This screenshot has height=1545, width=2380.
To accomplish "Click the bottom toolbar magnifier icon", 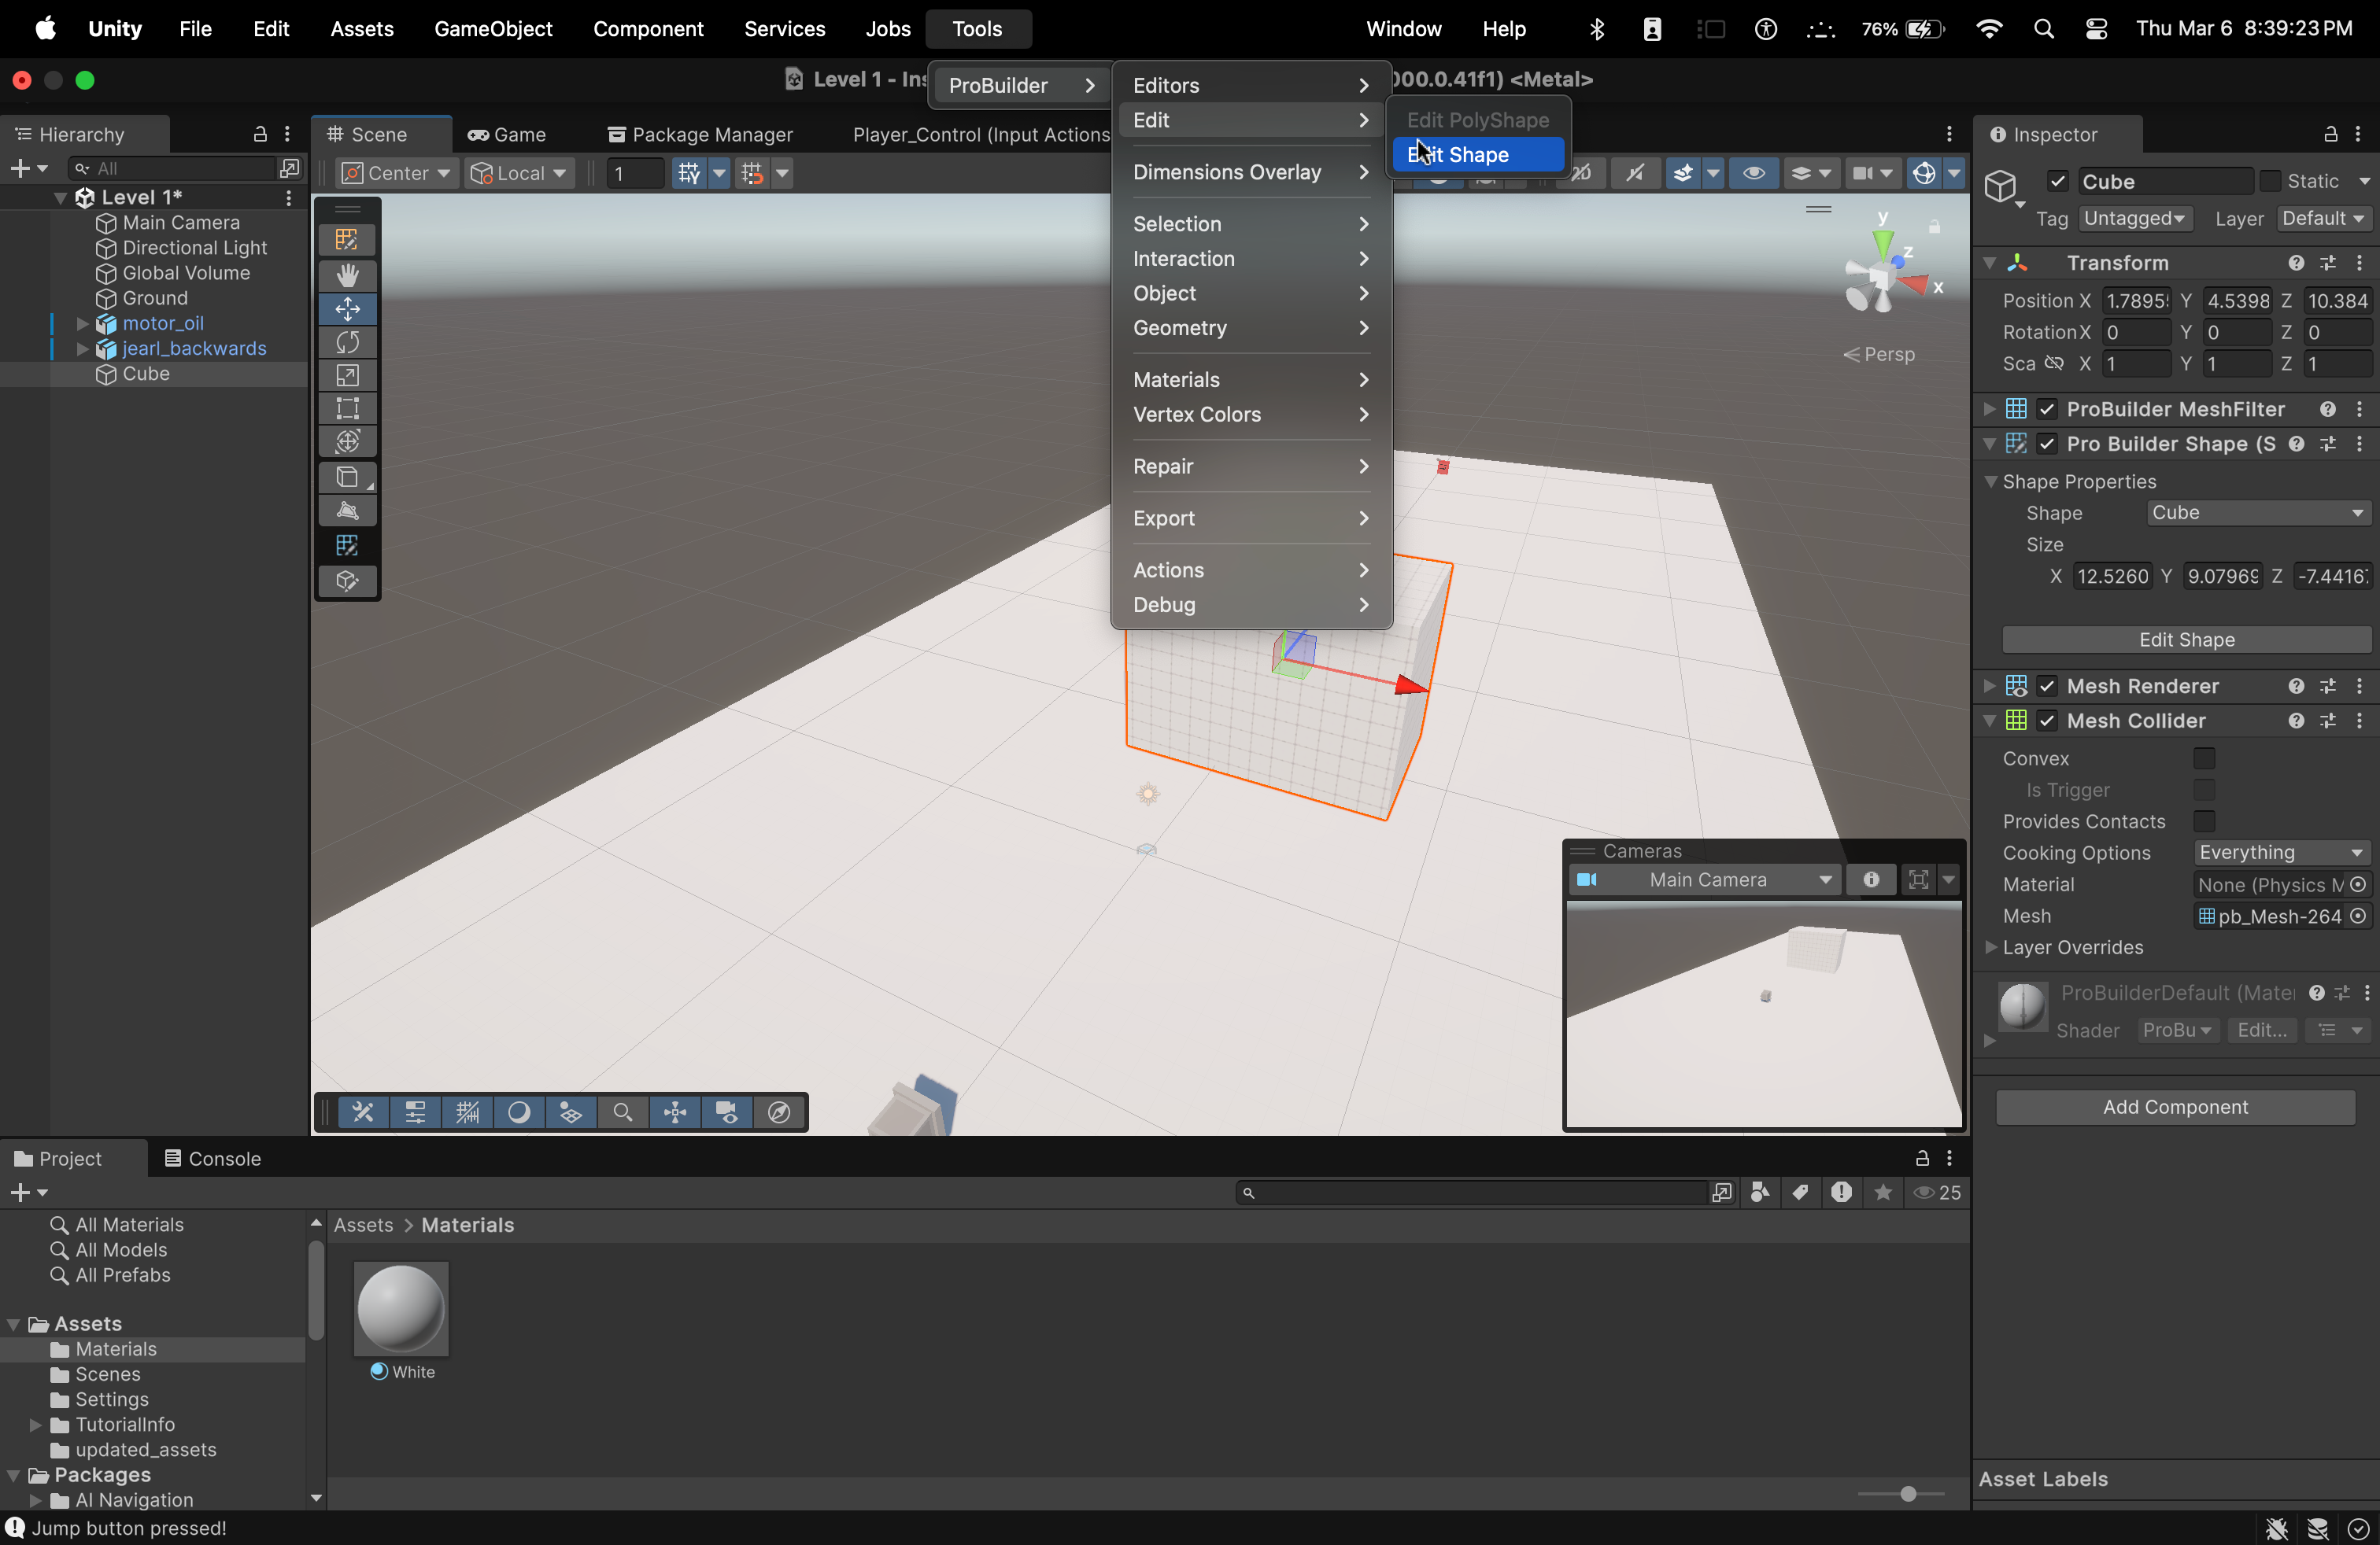I will 623,1112.
